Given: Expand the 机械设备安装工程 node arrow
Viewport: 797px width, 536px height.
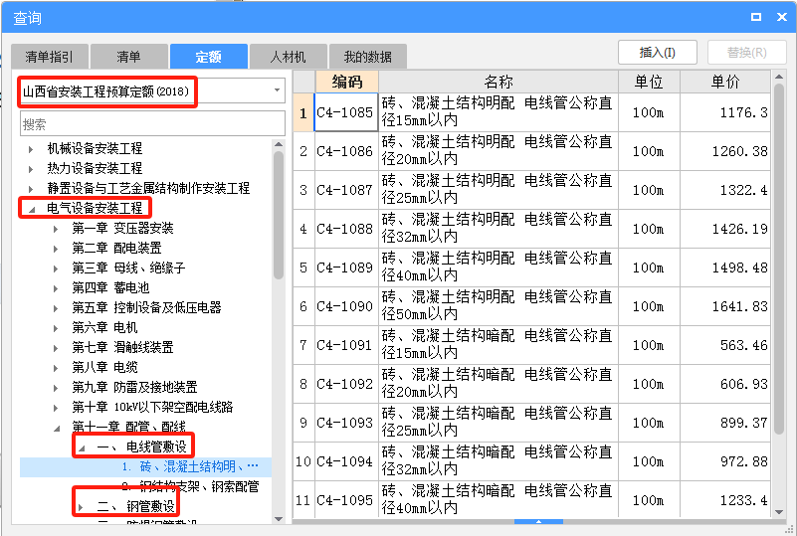Looking at the screenshot, I should point(31,149).
